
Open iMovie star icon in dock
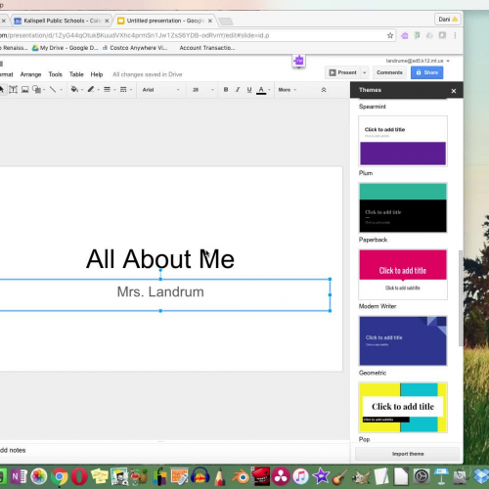(x=321, y=476)
